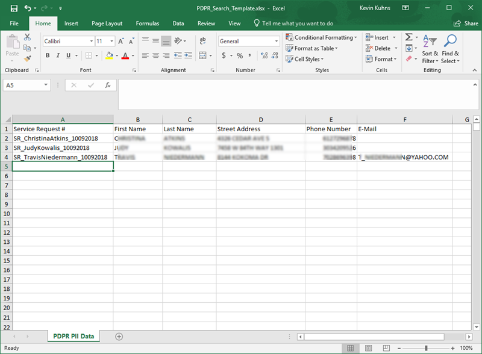Screen dimensions: 482x354
Task: Open the Name Box dropdown arrow
Action: point(46,85)
